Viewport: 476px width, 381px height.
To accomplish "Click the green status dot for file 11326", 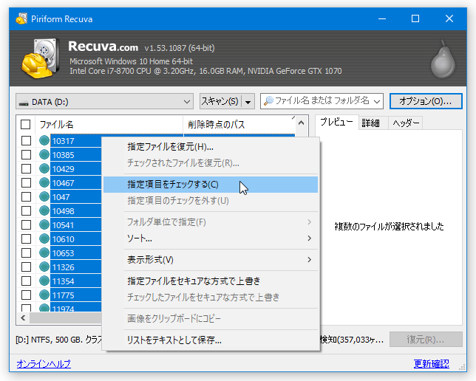I will [44, 267].
